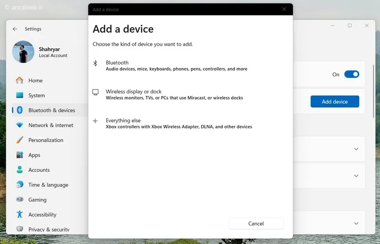Click the Time & language globe icon
380x244 pixels.
tap(19, 184)
